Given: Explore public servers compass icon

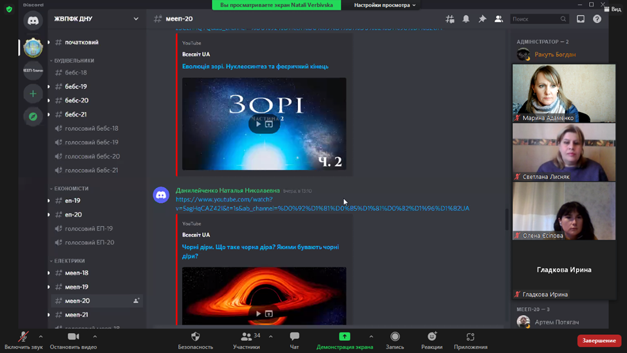Looking at the screenshot, I should click(33, 117).
